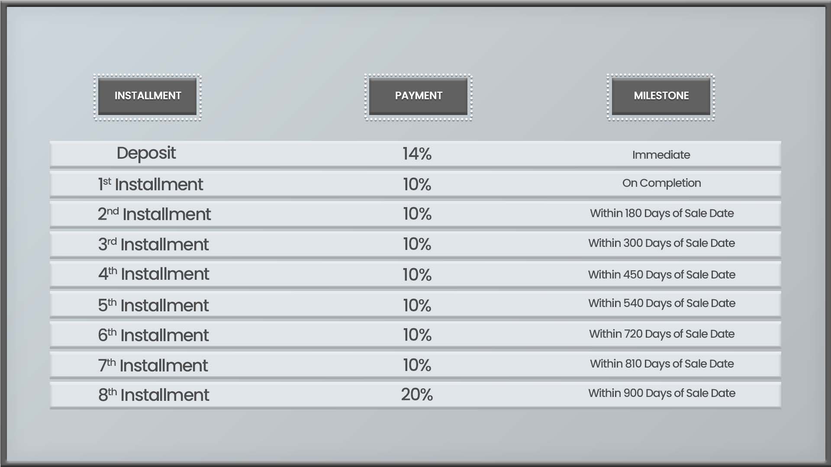
Task: Click Within 180 Days of Sale Date
Action: click(x=662, y=213)
